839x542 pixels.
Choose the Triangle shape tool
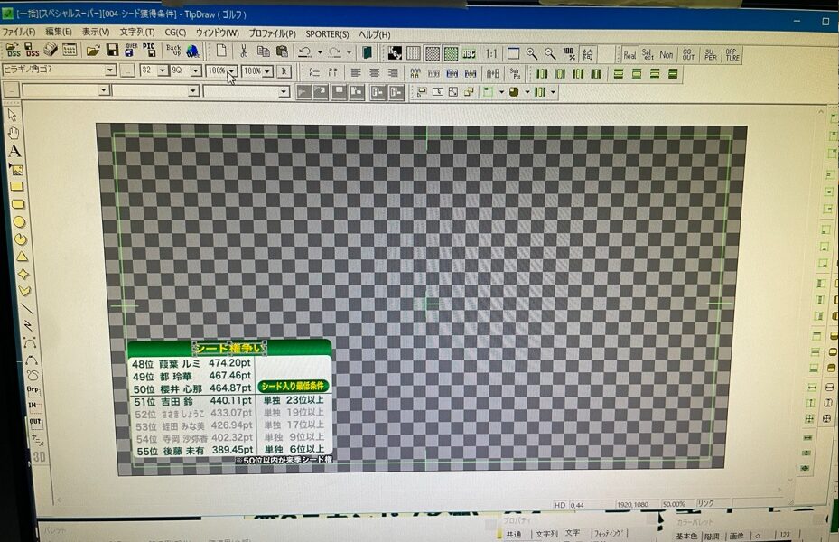18,257
